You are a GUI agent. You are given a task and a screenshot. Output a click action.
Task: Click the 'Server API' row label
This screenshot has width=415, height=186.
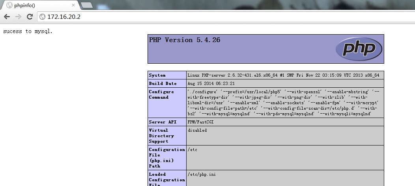[163, 122]
